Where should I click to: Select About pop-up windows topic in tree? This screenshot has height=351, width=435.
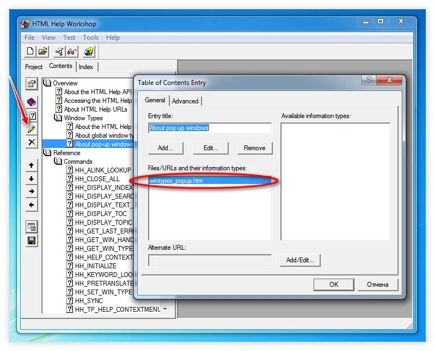(x=104, y=144)
